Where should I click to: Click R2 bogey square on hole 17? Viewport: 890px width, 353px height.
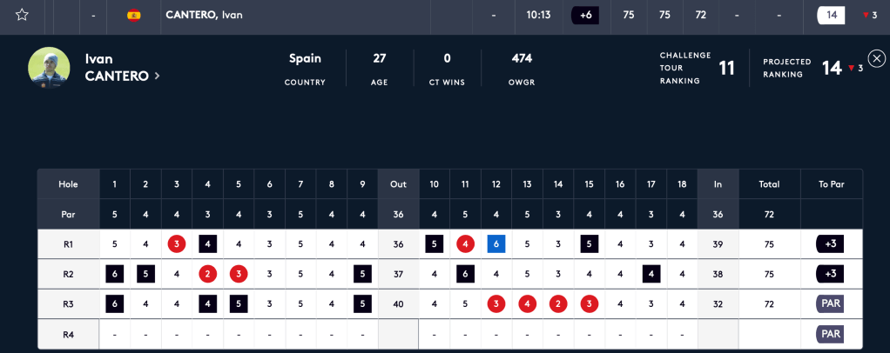coord(651,274)
